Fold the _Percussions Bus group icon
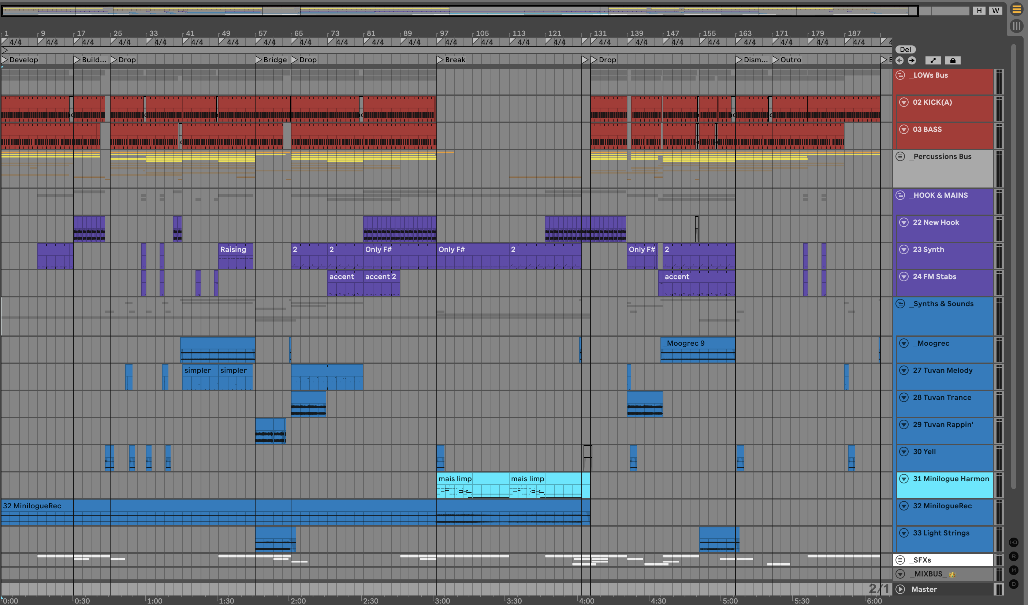Screen dimensions: 1028x605 coord(900,156)
